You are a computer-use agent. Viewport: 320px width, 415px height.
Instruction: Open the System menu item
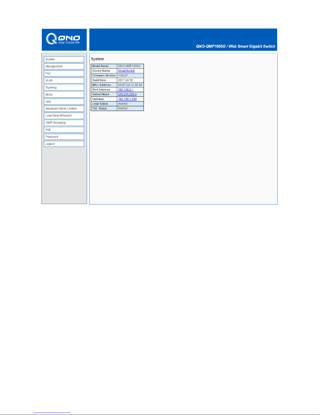pos(64,59)
